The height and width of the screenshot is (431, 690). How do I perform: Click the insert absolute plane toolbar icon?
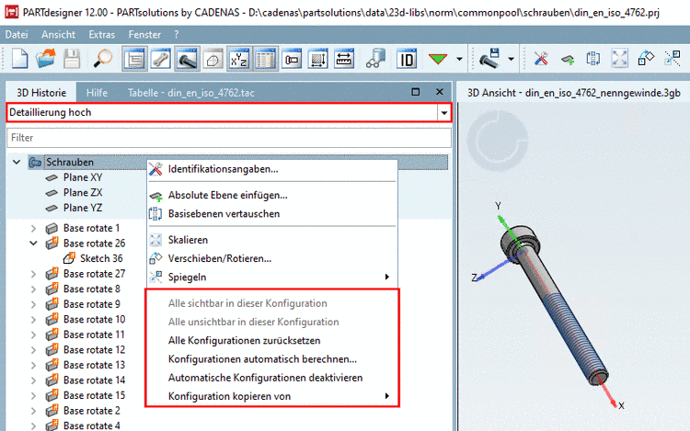pyautogui.click(x=568, y=59)
